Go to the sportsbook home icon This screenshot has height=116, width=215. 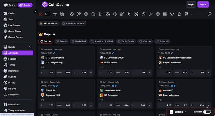click(41, 14)
